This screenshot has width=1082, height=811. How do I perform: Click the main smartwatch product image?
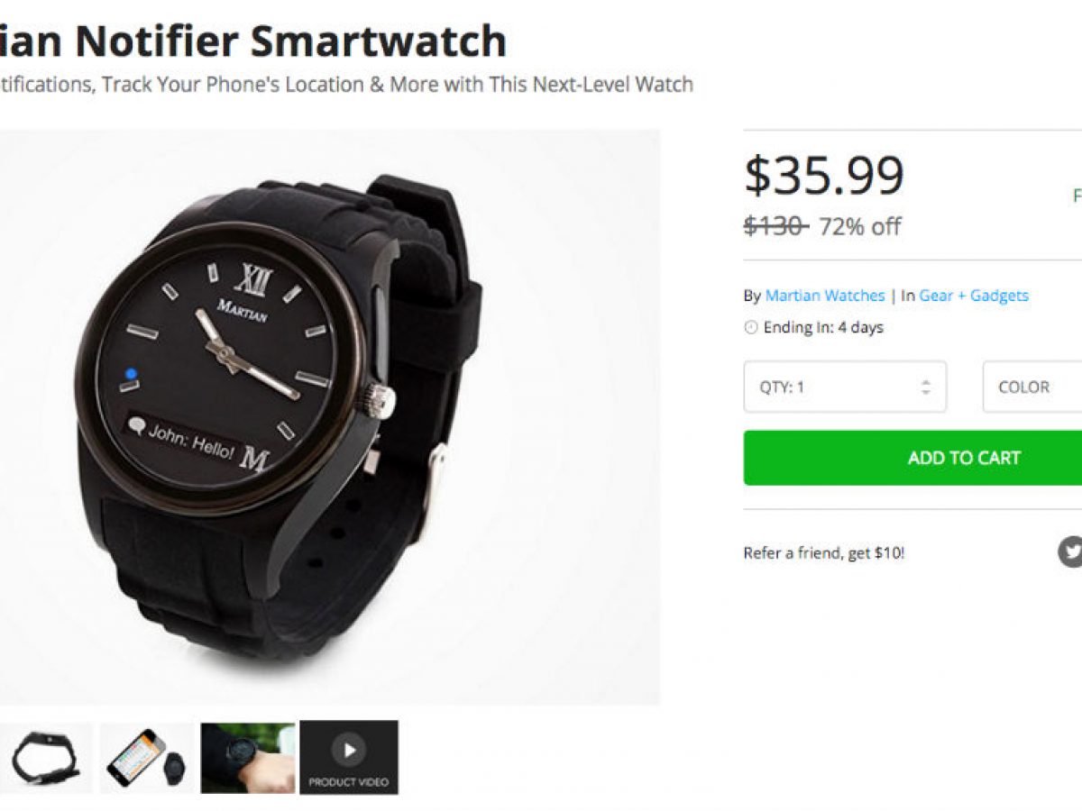tap(329, 417)
